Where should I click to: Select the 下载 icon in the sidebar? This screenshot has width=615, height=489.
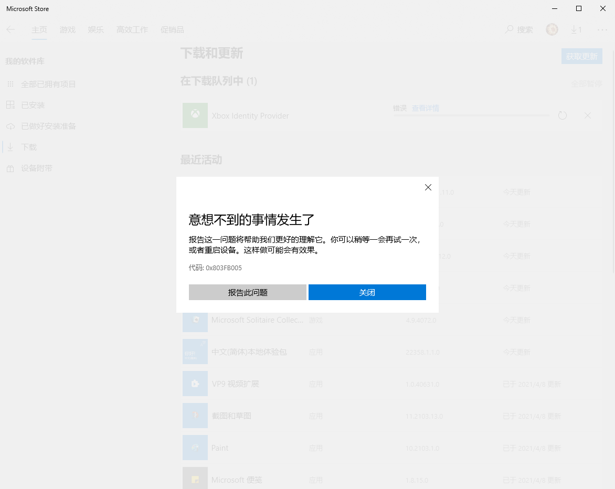[10, 147]
